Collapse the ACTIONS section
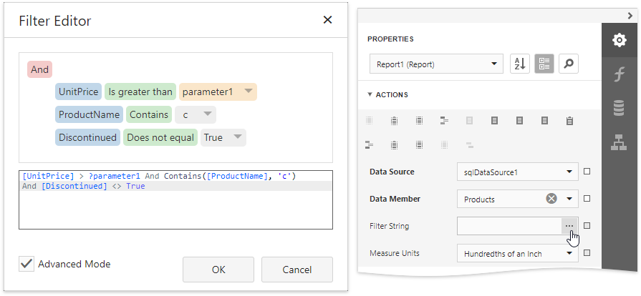The image size is (641, 296). (370, 94)
